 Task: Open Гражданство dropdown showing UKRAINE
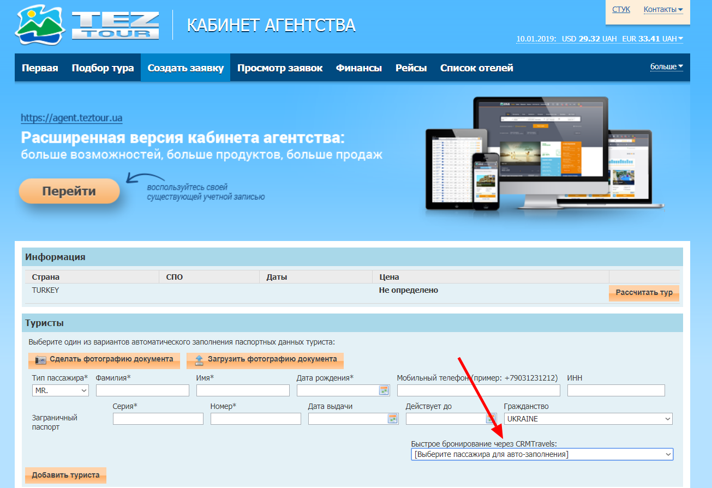point(588,419)
